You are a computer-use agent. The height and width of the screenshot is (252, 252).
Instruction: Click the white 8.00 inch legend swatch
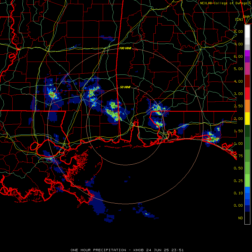(x=247, y=31)
